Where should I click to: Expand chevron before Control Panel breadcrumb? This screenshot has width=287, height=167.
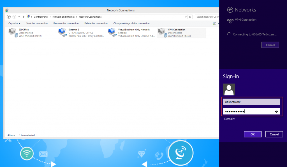point(32,17)
